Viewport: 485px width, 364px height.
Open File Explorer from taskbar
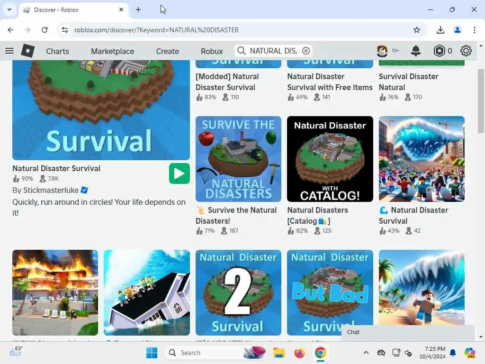[278, 353]
